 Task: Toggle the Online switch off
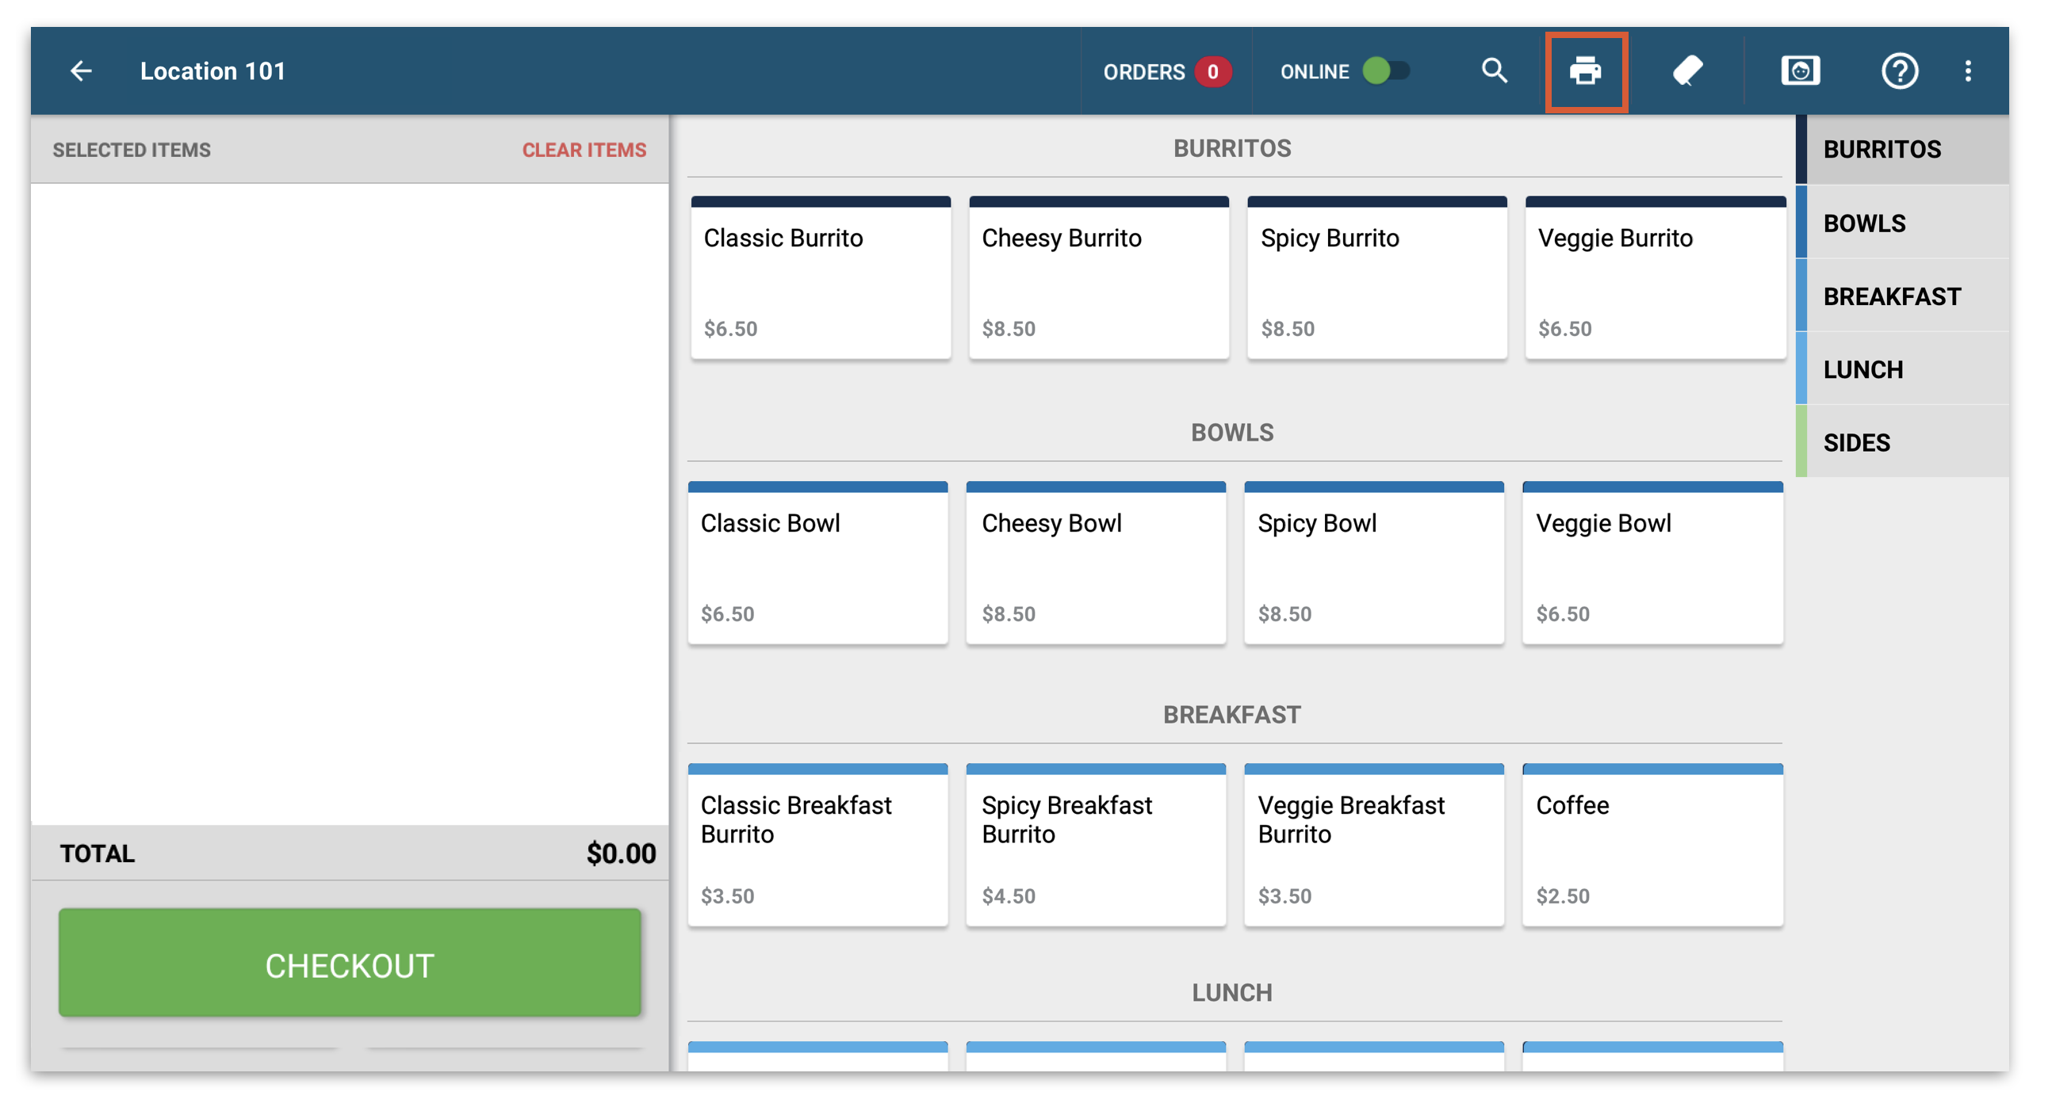pyautogui.click(x=1386, y=71)
